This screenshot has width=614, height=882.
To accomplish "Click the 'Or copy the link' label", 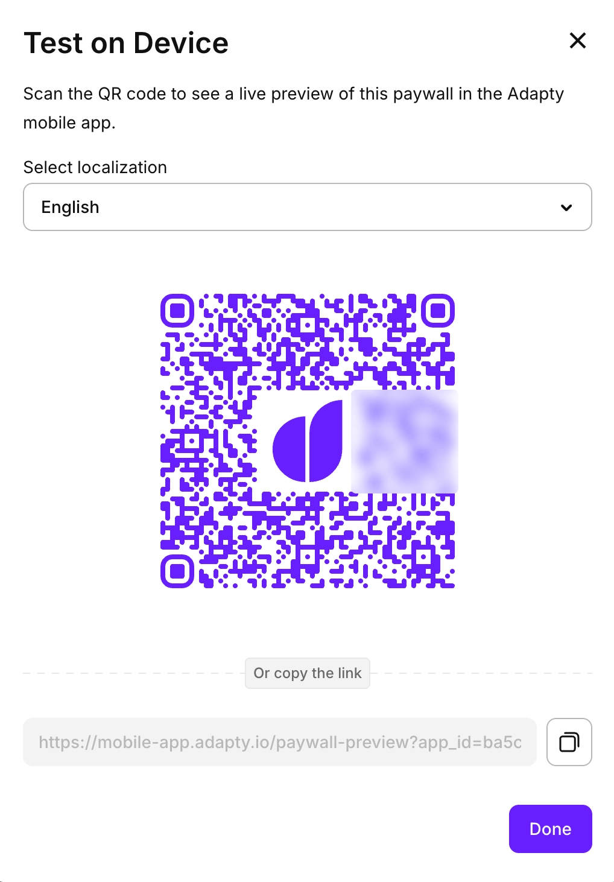I will point(307,673).
